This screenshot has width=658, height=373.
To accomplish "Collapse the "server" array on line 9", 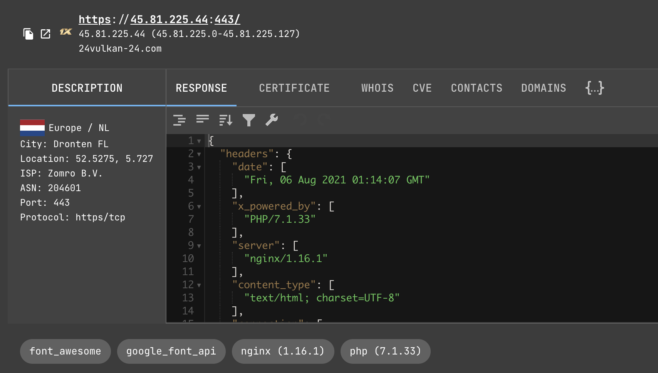I will click(199, 246).
